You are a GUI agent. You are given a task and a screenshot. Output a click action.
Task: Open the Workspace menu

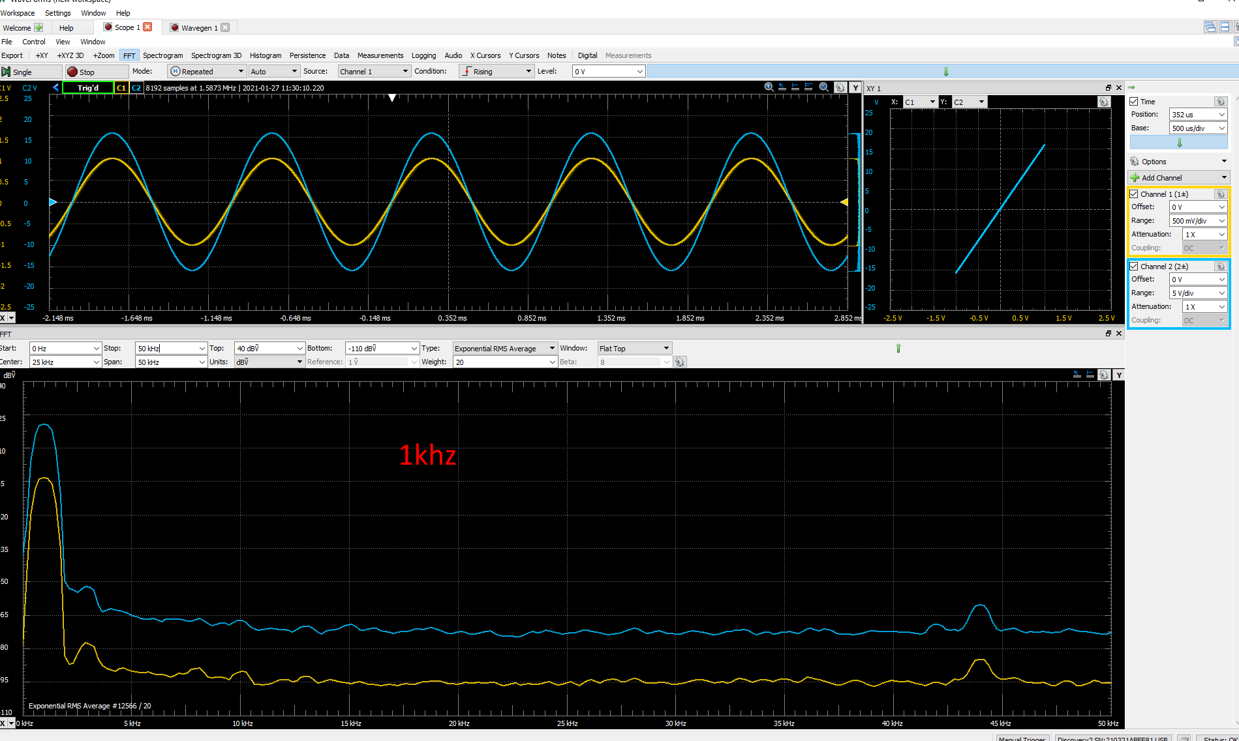pyautogui.click(x=18, y=13)
